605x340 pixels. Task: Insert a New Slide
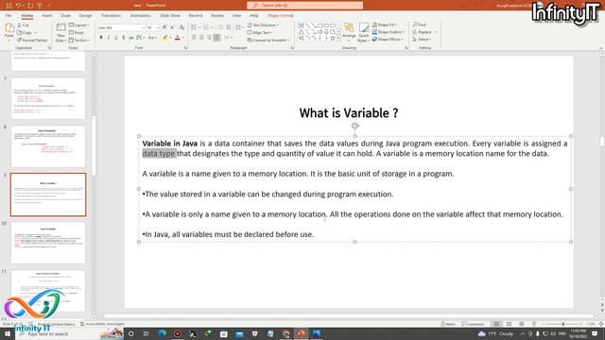[x=60, y=32]
